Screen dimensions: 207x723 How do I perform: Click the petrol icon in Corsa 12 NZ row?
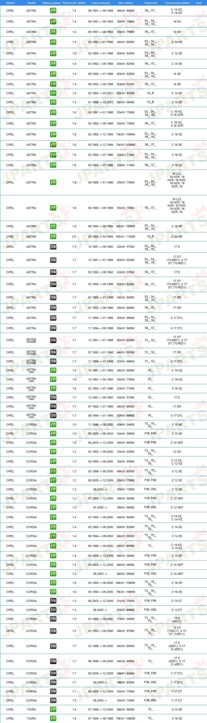coord(53,452)
